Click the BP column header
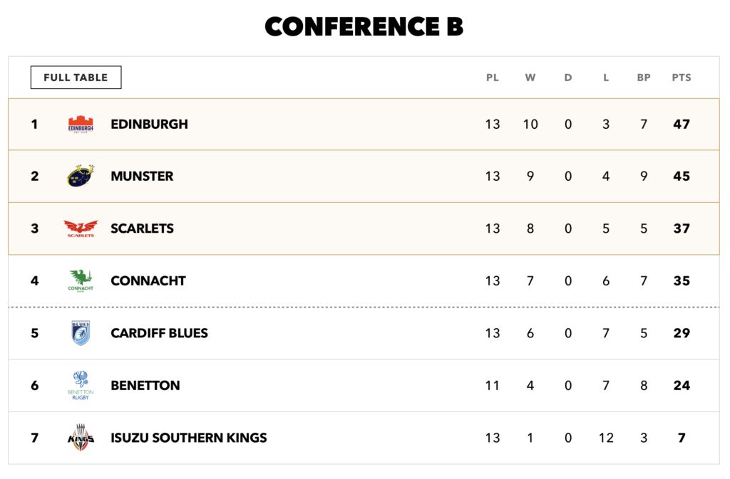The image size is (730, 479). tap(644, 78)
